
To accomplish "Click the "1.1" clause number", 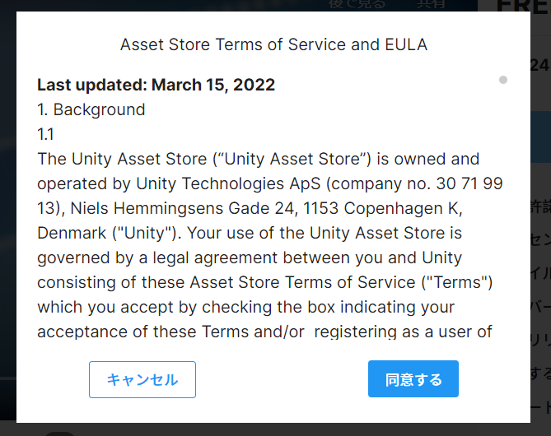I will tap(45, 134).
